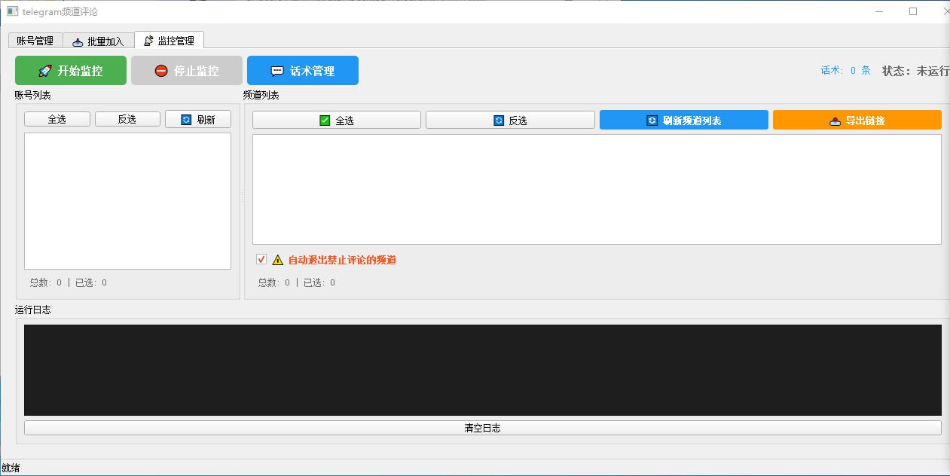Clear the log with 清空日志
950x476 pixels.
pos(482,428)
